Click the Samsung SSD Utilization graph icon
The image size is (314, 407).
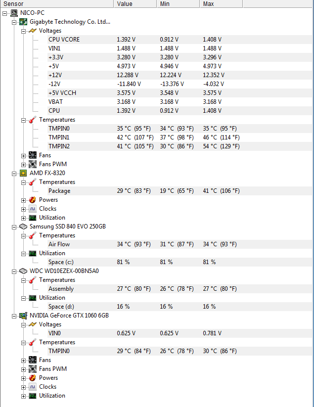coord(33,253)
